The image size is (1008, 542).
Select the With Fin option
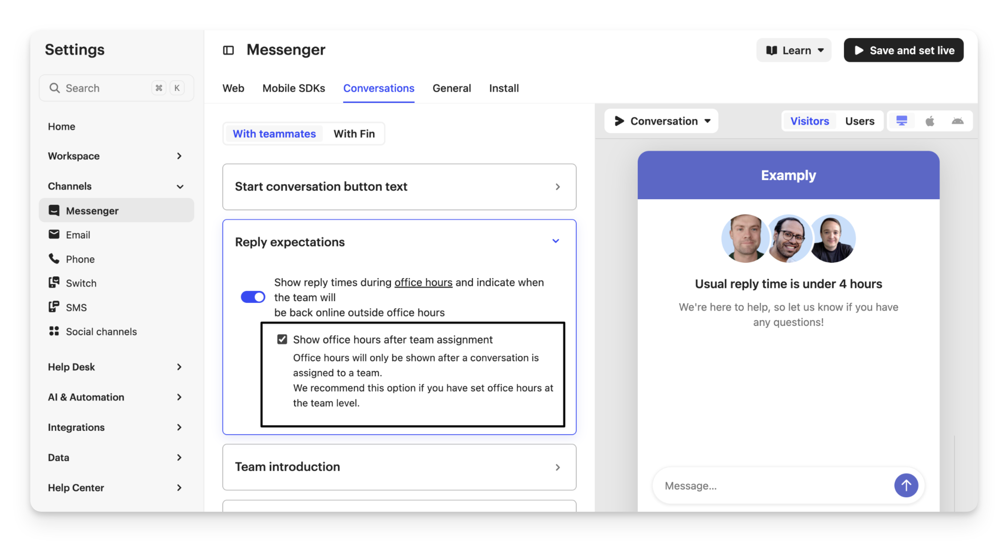[354, 134]
